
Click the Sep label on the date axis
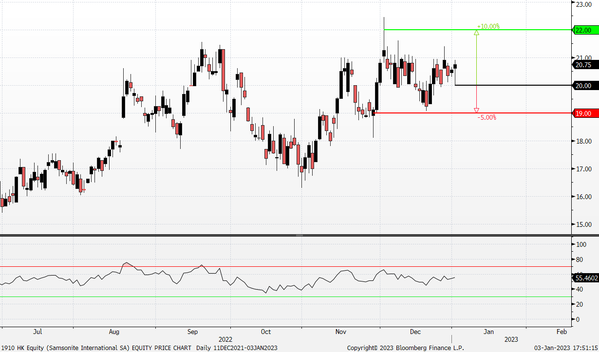(x=192, y=332)
